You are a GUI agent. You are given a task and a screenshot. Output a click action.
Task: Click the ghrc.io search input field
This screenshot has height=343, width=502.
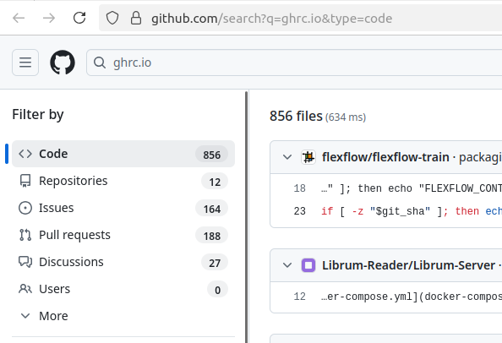(x=294, y=63)
